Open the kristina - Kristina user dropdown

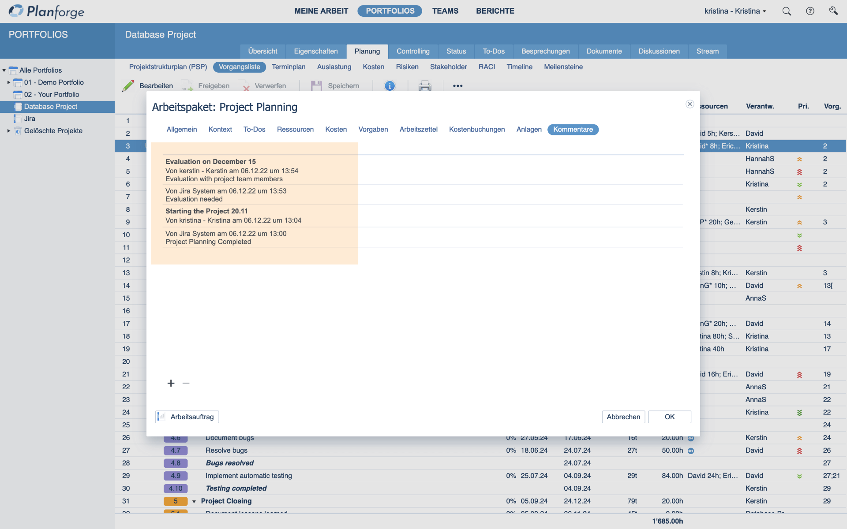[x=735, y=11]
